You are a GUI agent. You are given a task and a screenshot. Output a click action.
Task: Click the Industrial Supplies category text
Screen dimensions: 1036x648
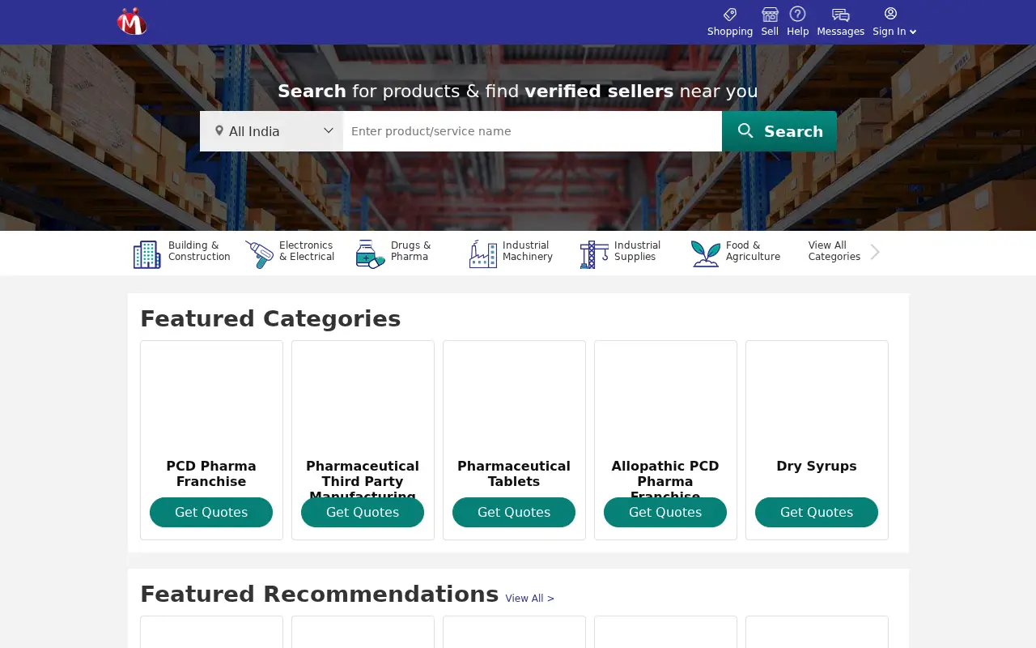click(x=637, y=251)
